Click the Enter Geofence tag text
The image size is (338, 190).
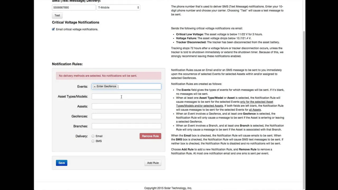[106, 86]
